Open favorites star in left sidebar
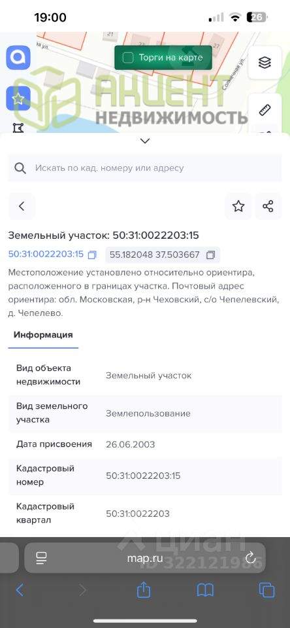The image size is (290, 628). pyautogui.click(x=18, y=99)
